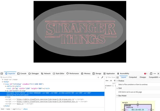Image resolution: width=160 pixels, height=111 pixels.
Task: Open the Network tab
Action: 46,73
